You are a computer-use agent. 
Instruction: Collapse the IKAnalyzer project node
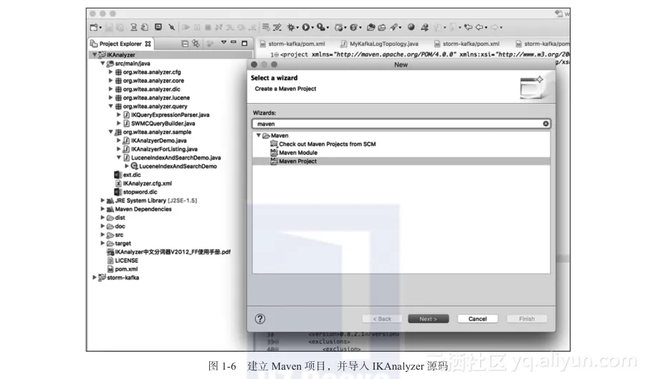click(x=95, y=54)
